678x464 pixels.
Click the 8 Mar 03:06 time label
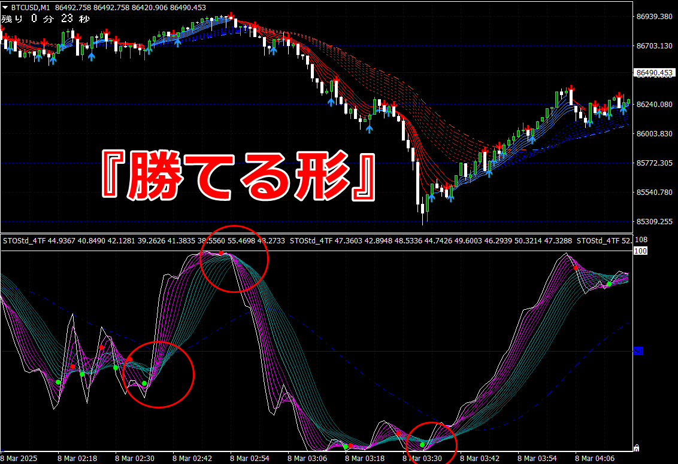pos(307,459)
